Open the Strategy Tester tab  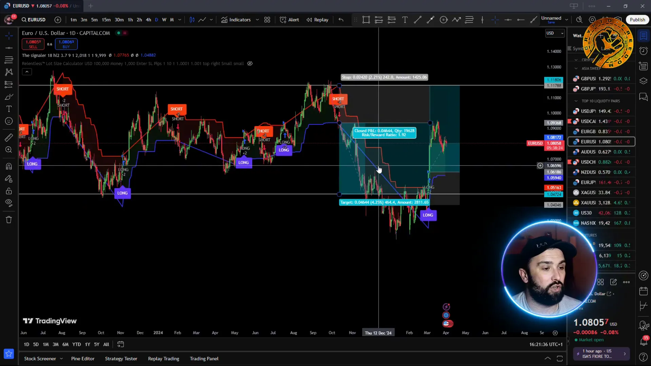[121, 359]
